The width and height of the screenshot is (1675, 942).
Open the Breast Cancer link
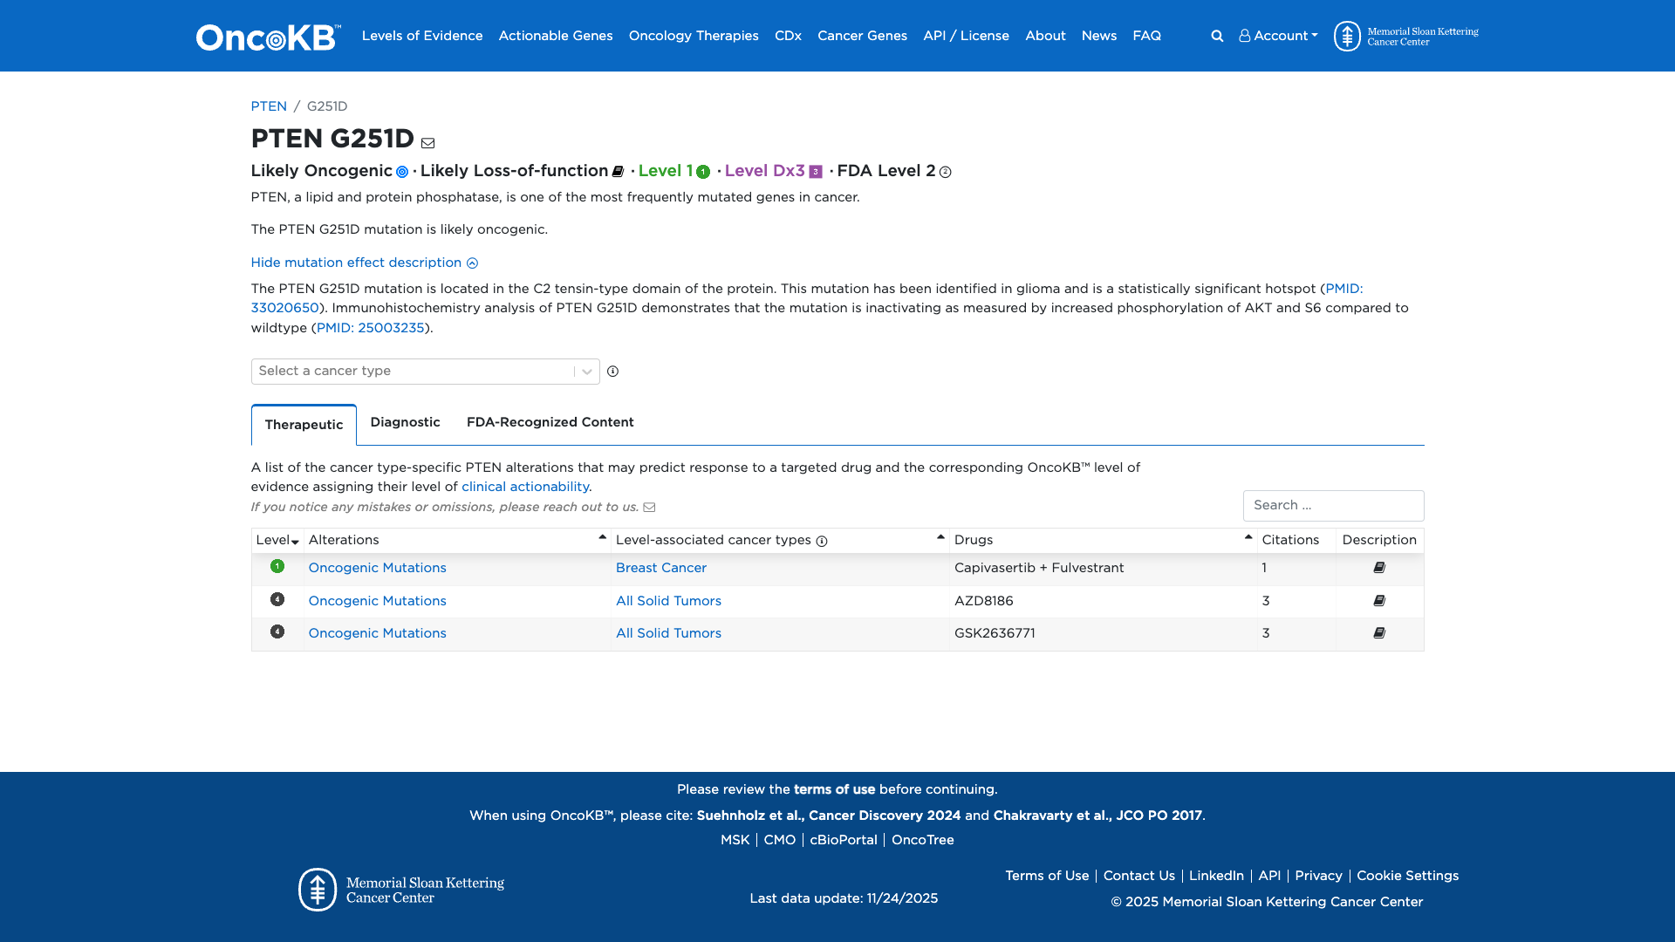[660, 568]
